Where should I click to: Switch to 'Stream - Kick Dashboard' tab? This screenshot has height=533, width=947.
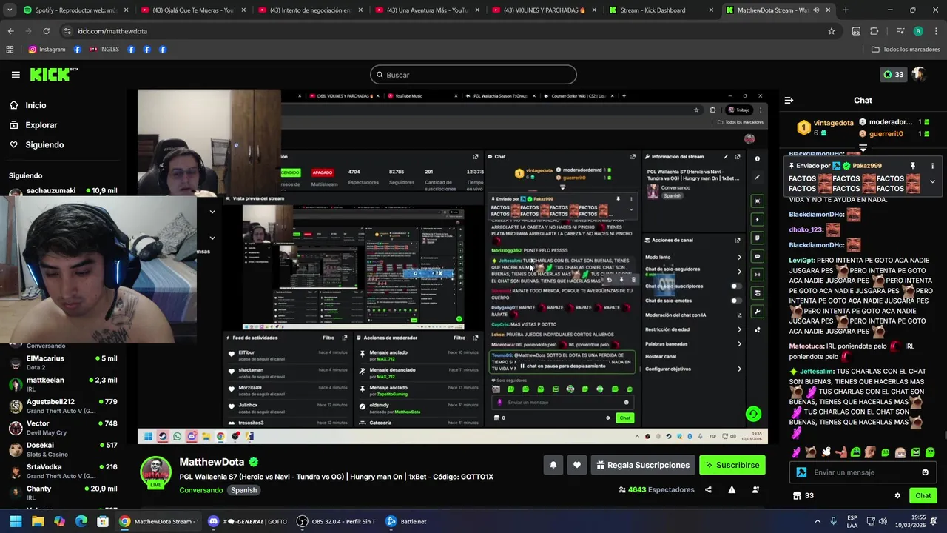pos(660,10)
